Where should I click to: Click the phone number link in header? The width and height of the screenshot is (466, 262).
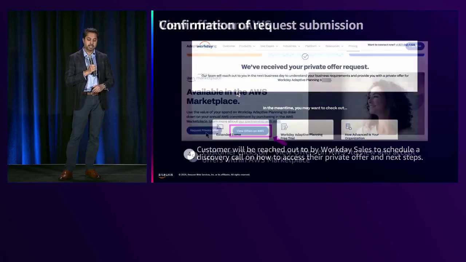(405, 45)
